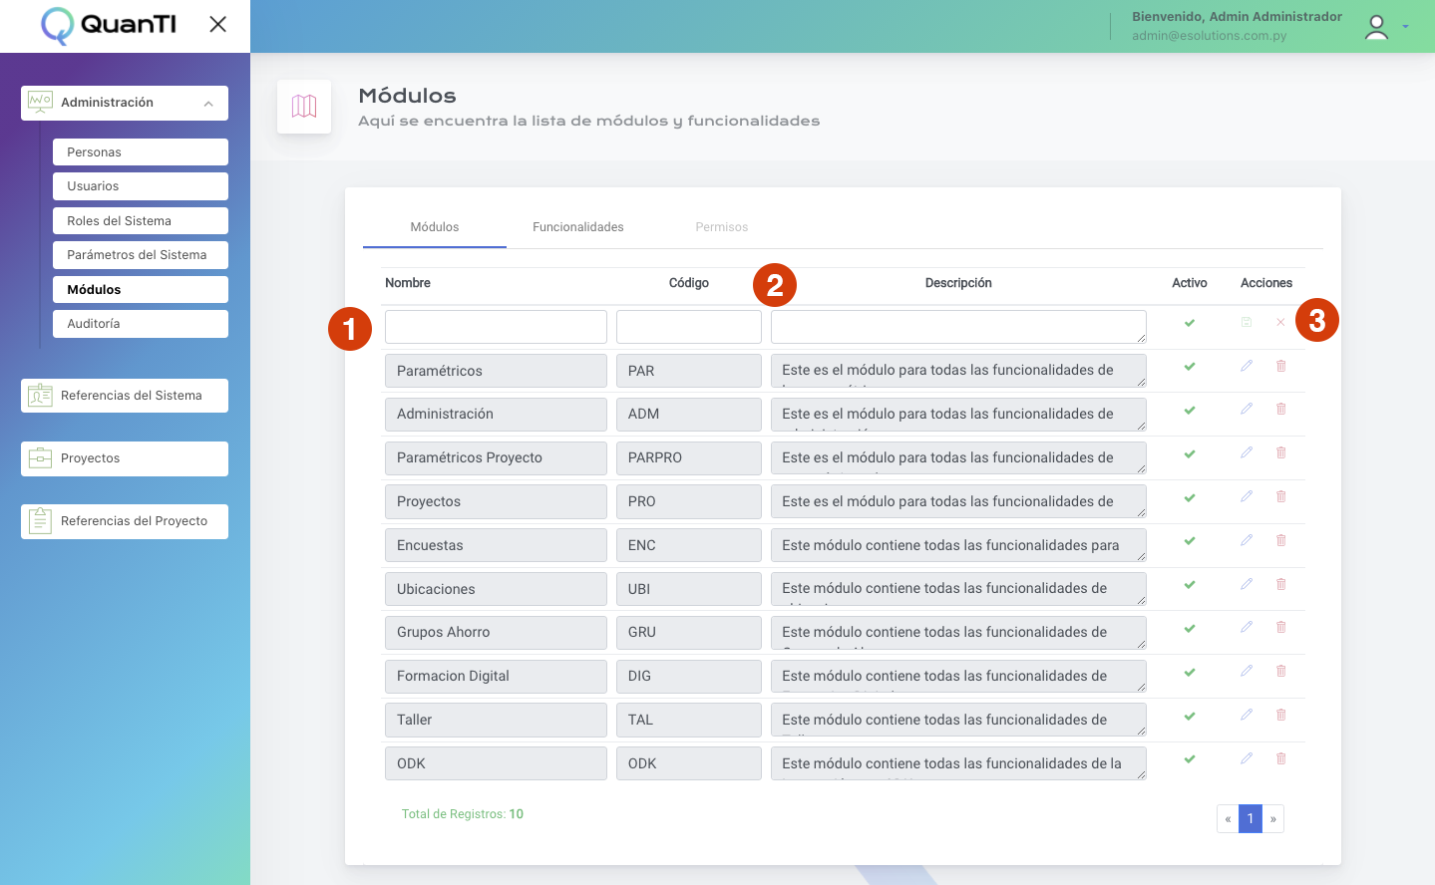Collapse the Administración menu chevron
This screenshot has height=885, width=1435.
tap(208, 104)
